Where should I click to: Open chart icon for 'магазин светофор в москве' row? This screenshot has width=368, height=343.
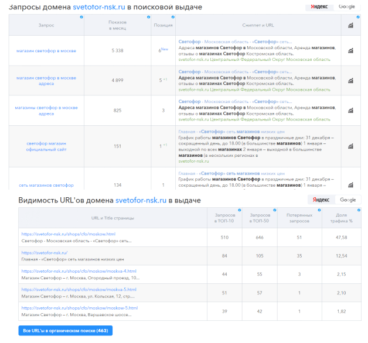point(350,51)
